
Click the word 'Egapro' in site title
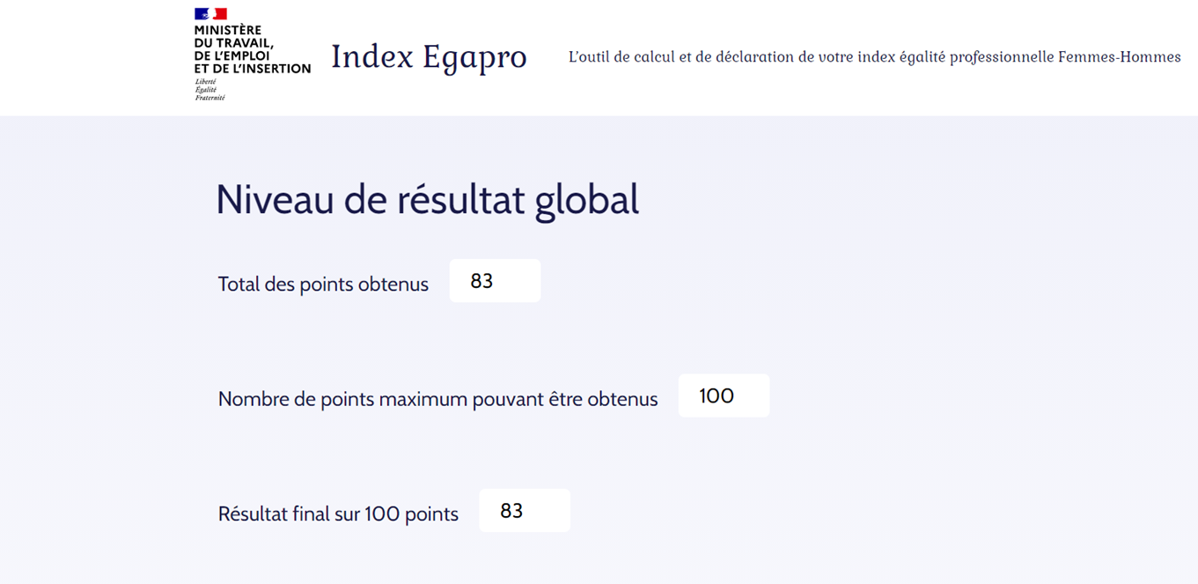point(474,59)
